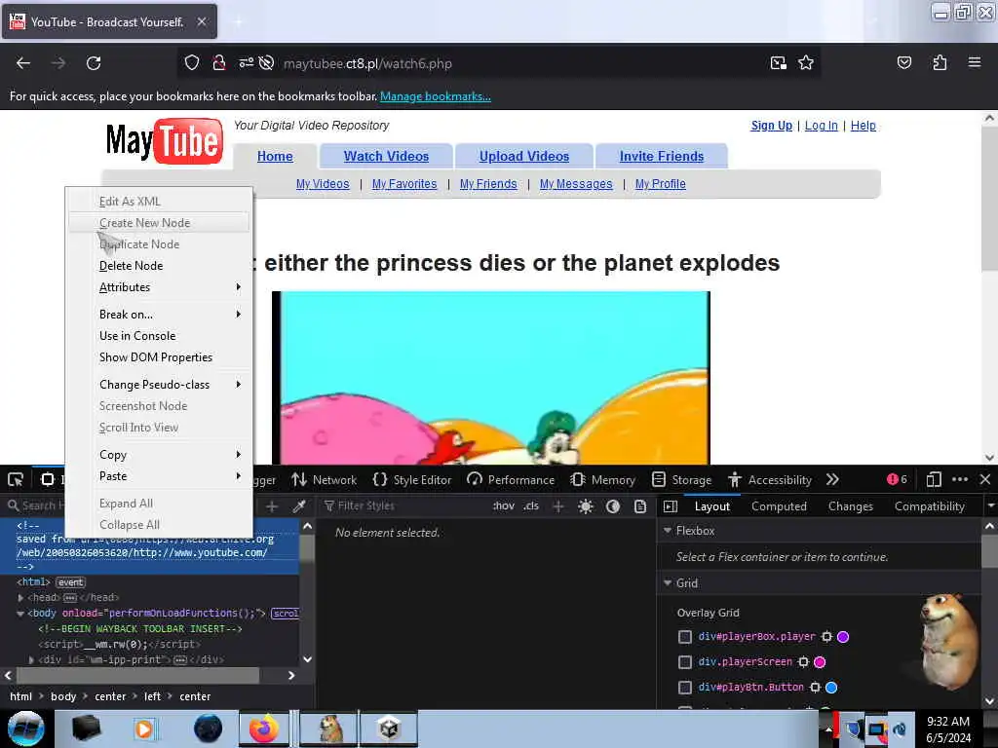Choose Create New Node in context menu
998x748 pixels.
point(159,223)
